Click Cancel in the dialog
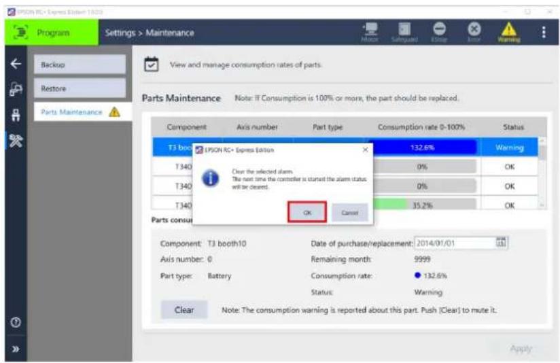 [x=349, y=213]
